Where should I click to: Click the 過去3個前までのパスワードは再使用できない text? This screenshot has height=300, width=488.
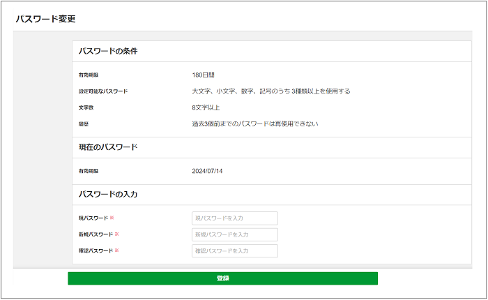point(255,124)
